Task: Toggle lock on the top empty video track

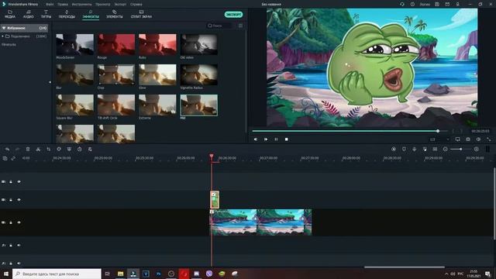Action: click(11, 181)
